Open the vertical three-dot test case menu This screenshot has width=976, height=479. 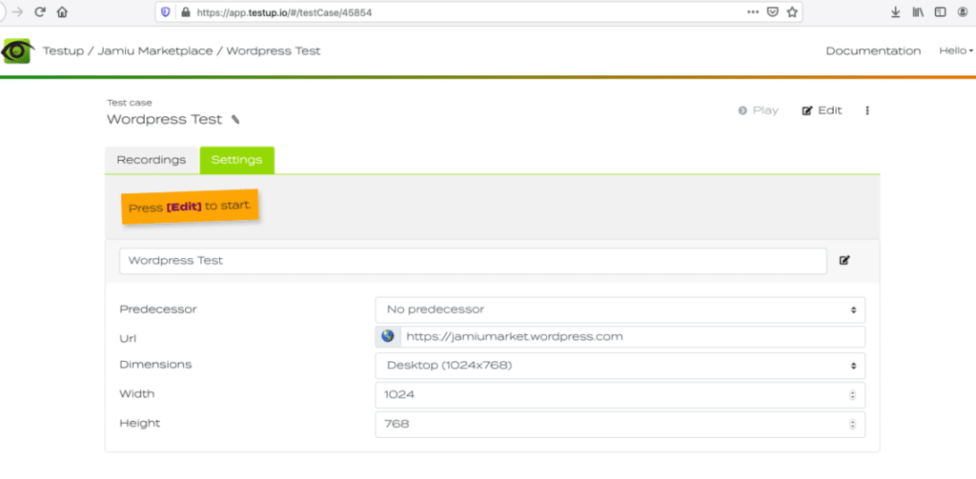[x=867, y=110]
